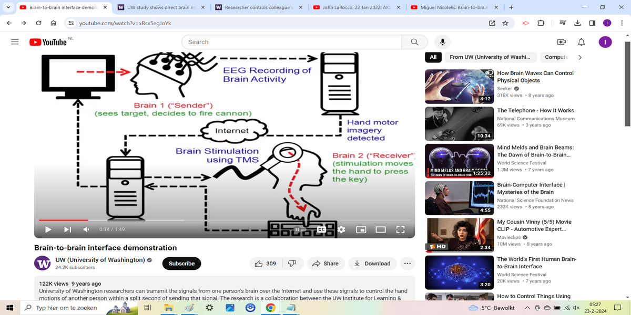Switch to Researcher controls colleague's tab
The height and width of the screenshot is (315, 631).
click(x=258, y=7)
